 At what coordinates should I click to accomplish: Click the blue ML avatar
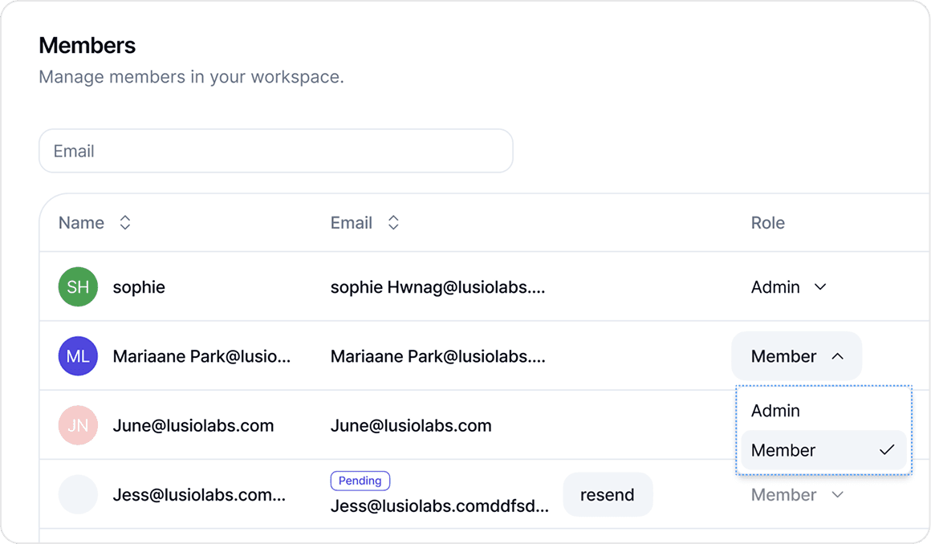78,356
